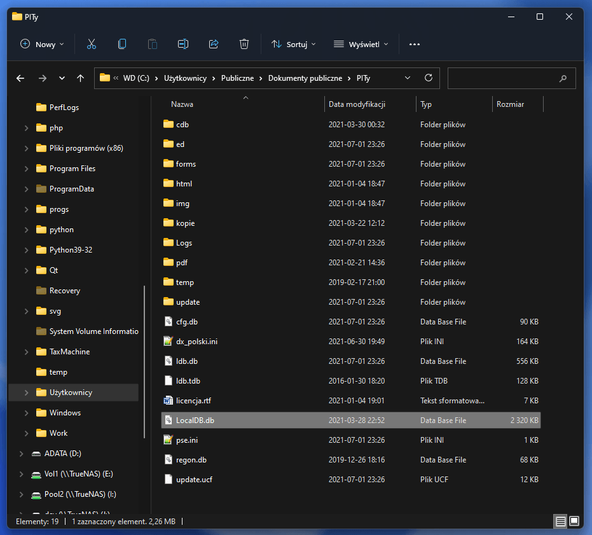This screenshot has width=592, height=535.
Task: Expand the TaxMachine folder node
Action: pos(26,352)
